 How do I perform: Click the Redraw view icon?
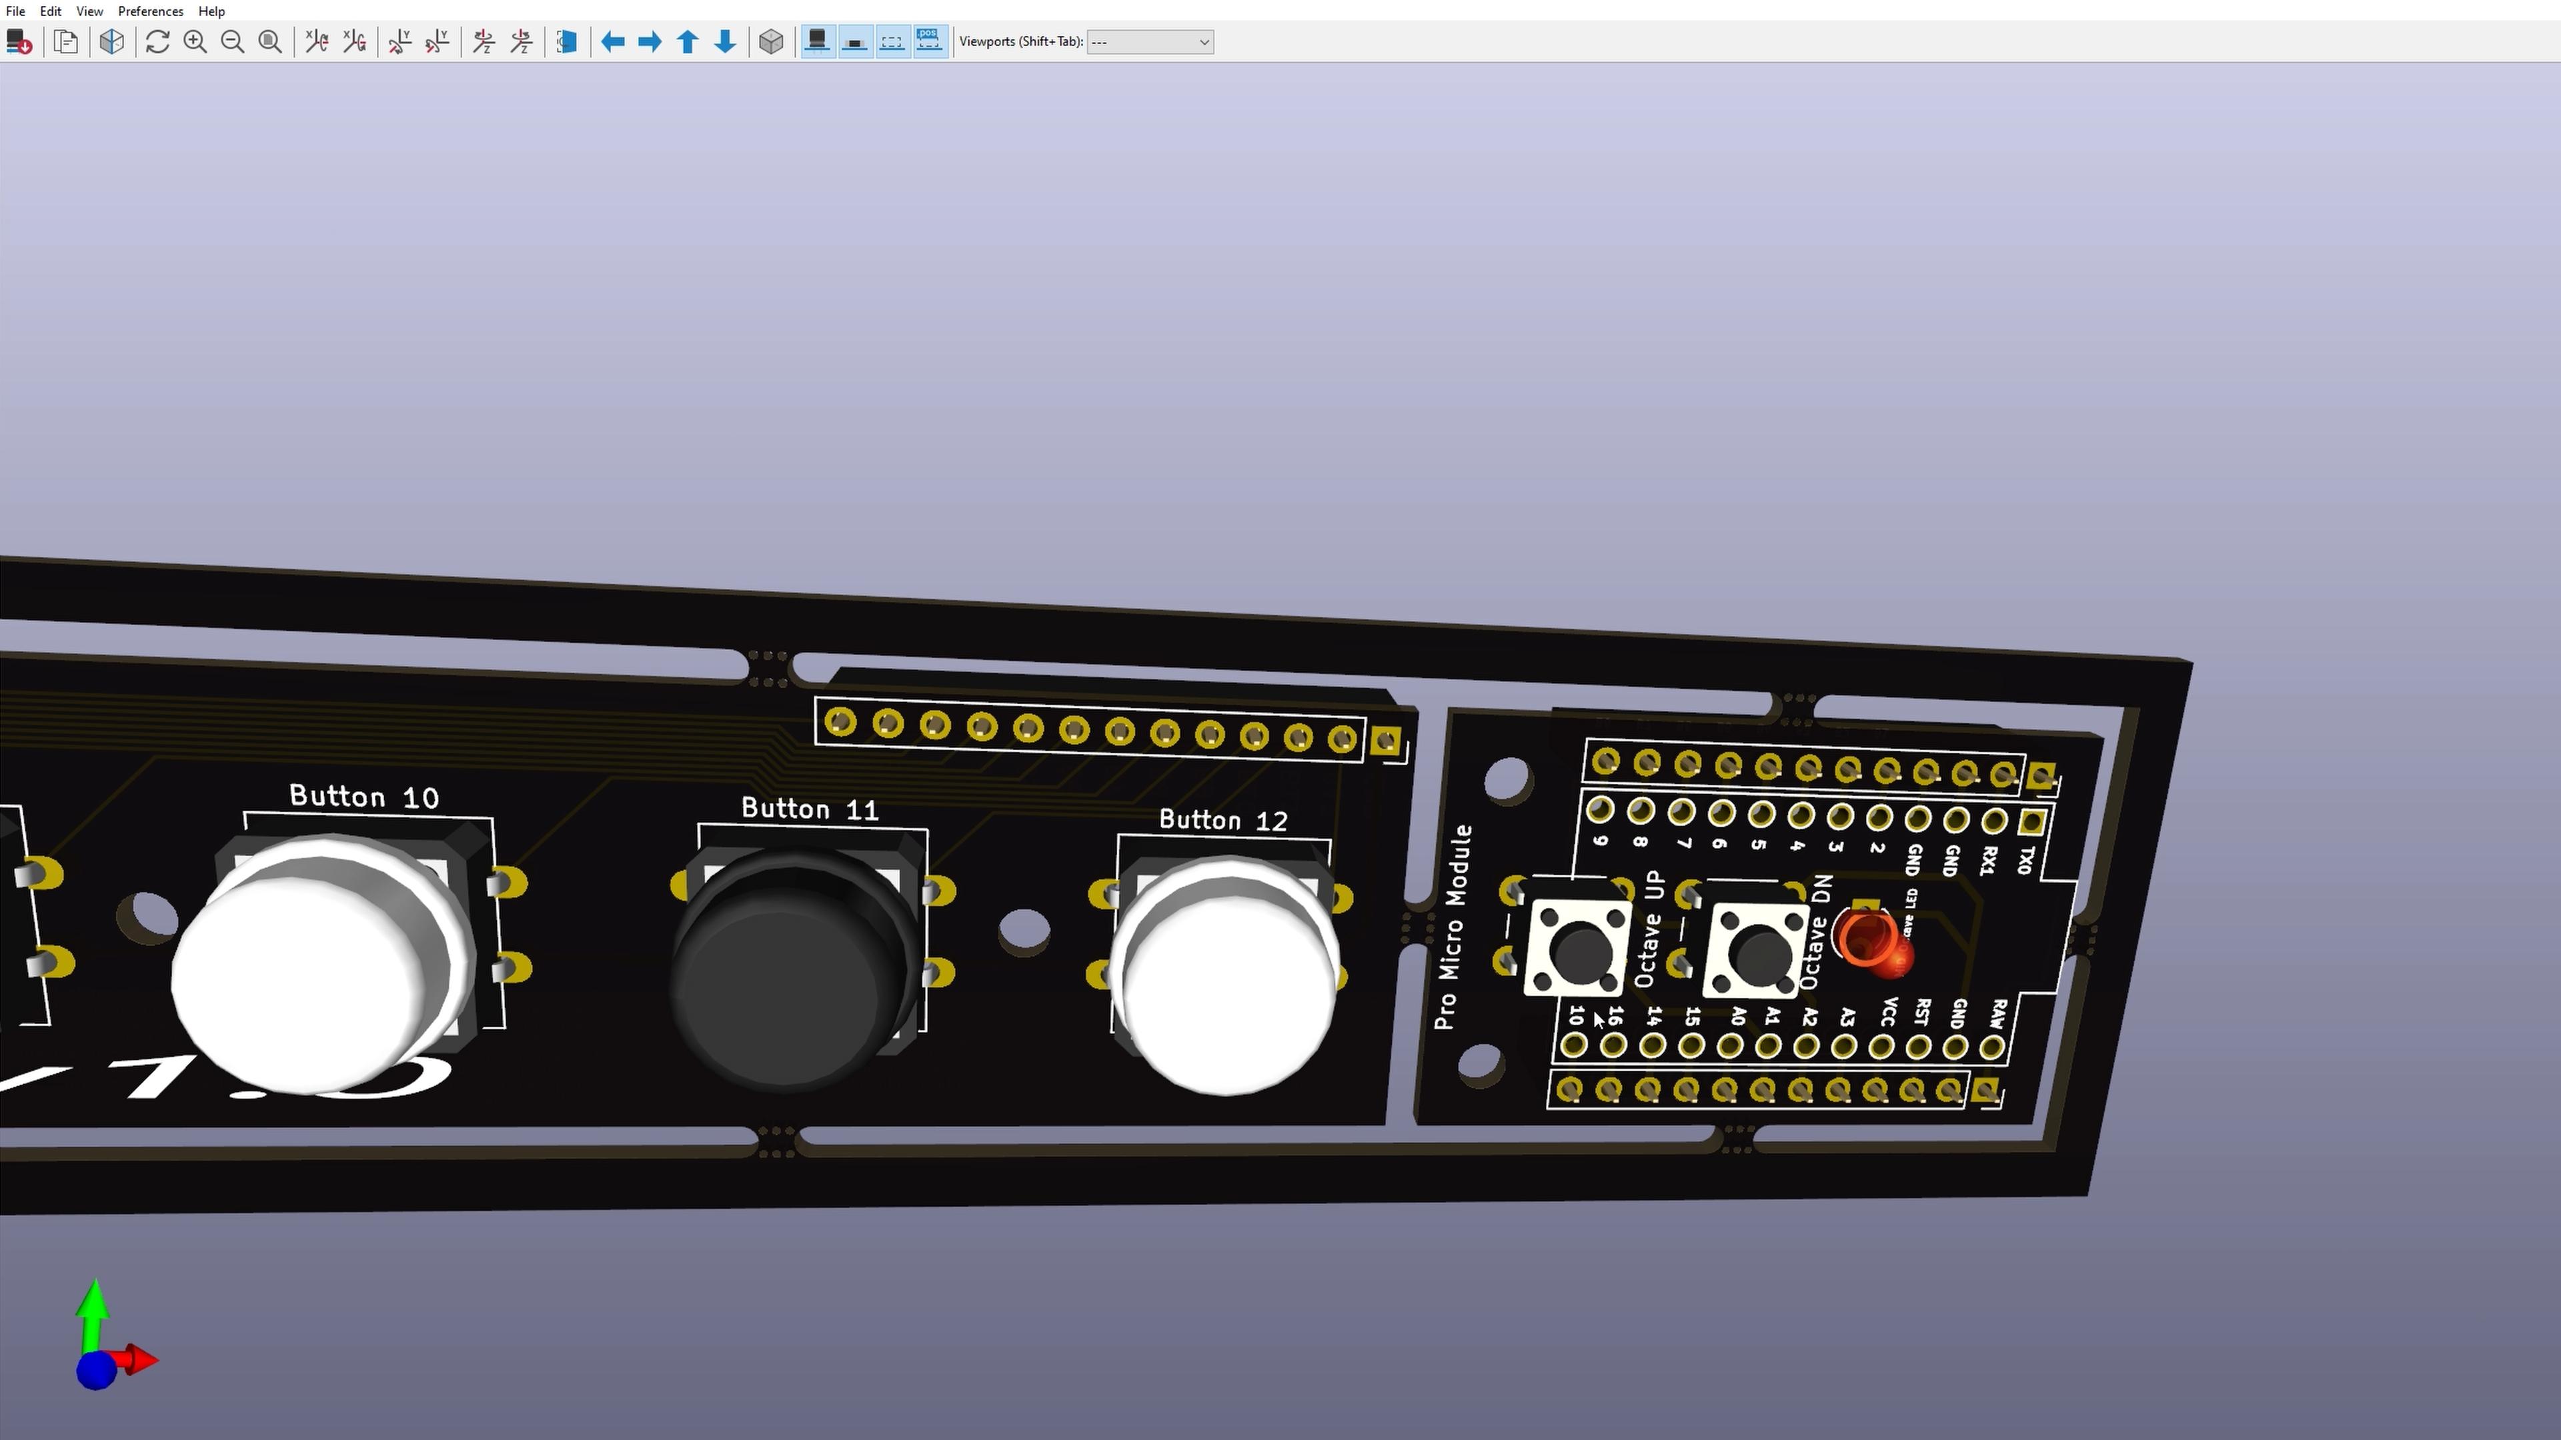coord(158,42)
